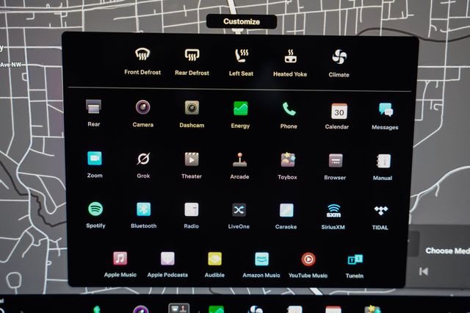This screenshot has height=313, width=470.
Task: Open the TIDAL app
Action: coord(381,210)
